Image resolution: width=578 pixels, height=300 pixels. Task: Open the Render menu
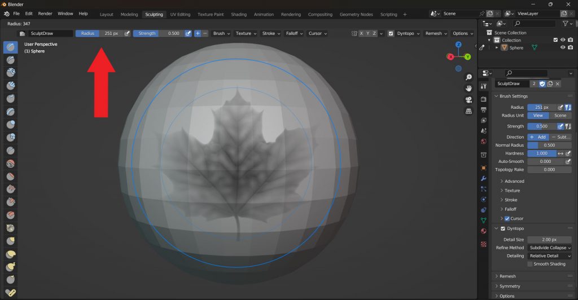pos(45,14)
